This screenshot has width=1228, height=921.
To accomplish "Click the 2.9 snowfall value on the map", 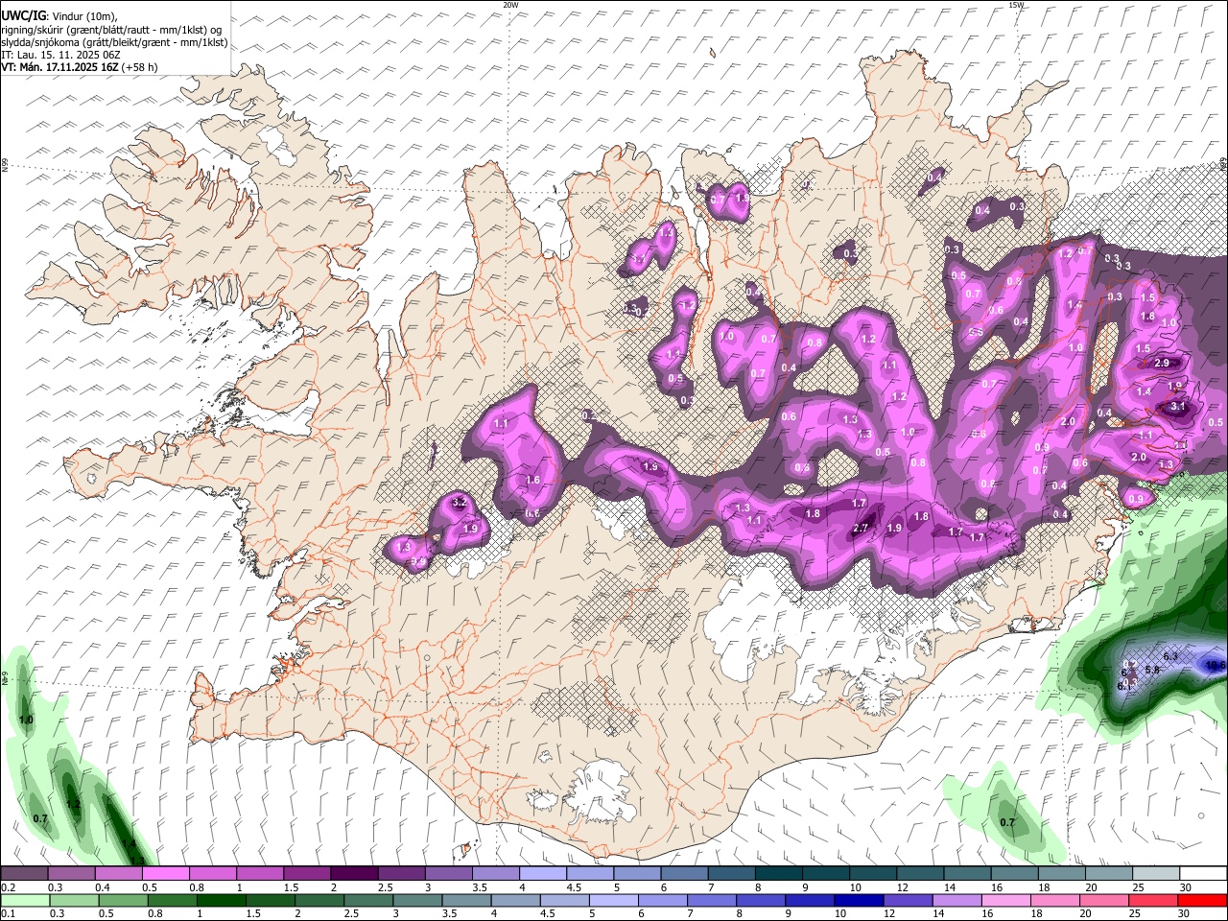I will tap(1162, 363).
